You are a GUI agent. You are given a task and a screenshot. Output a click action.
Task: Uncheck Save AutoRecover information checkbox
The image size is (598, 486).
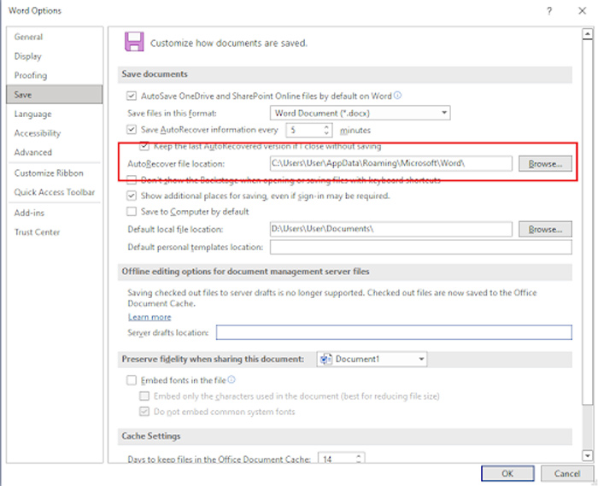coord(132,130)
